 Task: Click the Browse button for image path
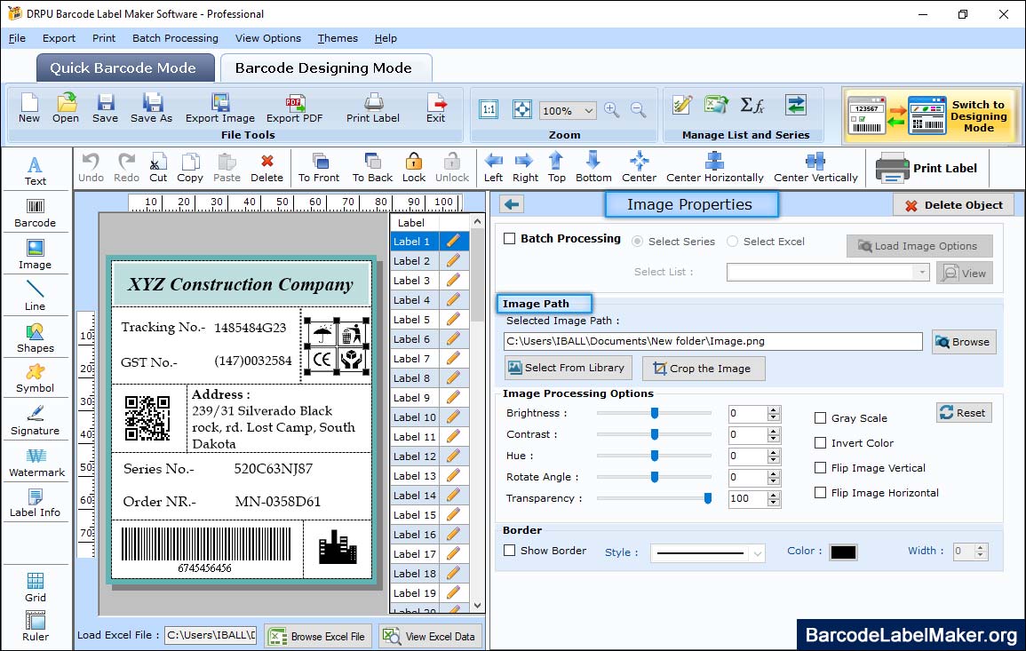coord(964,342)
